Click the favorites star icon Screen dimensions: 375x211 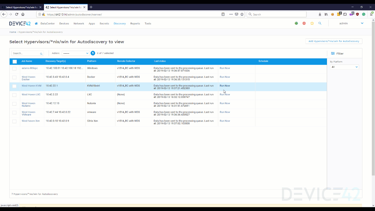(312, 23)
